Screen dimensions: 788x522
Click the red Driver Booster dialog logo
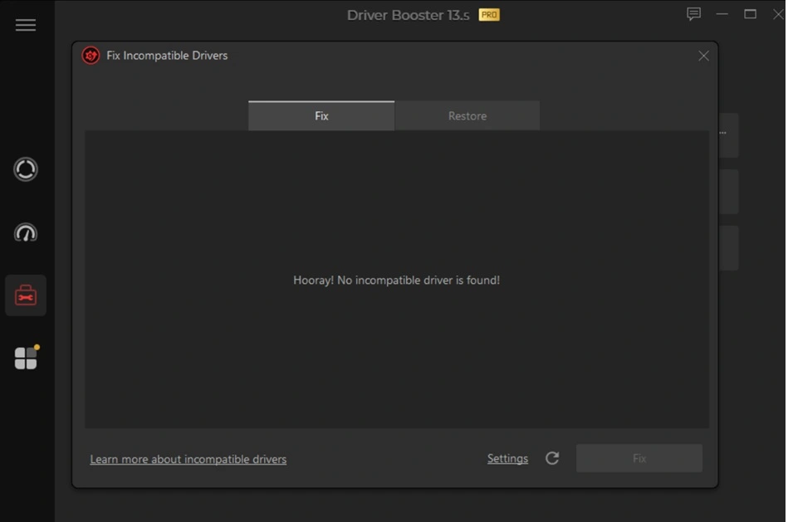91,56
